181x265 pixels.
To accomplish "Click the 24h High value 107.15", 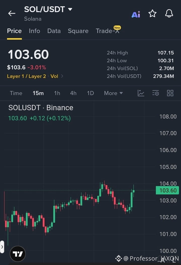I will point(166,53).
